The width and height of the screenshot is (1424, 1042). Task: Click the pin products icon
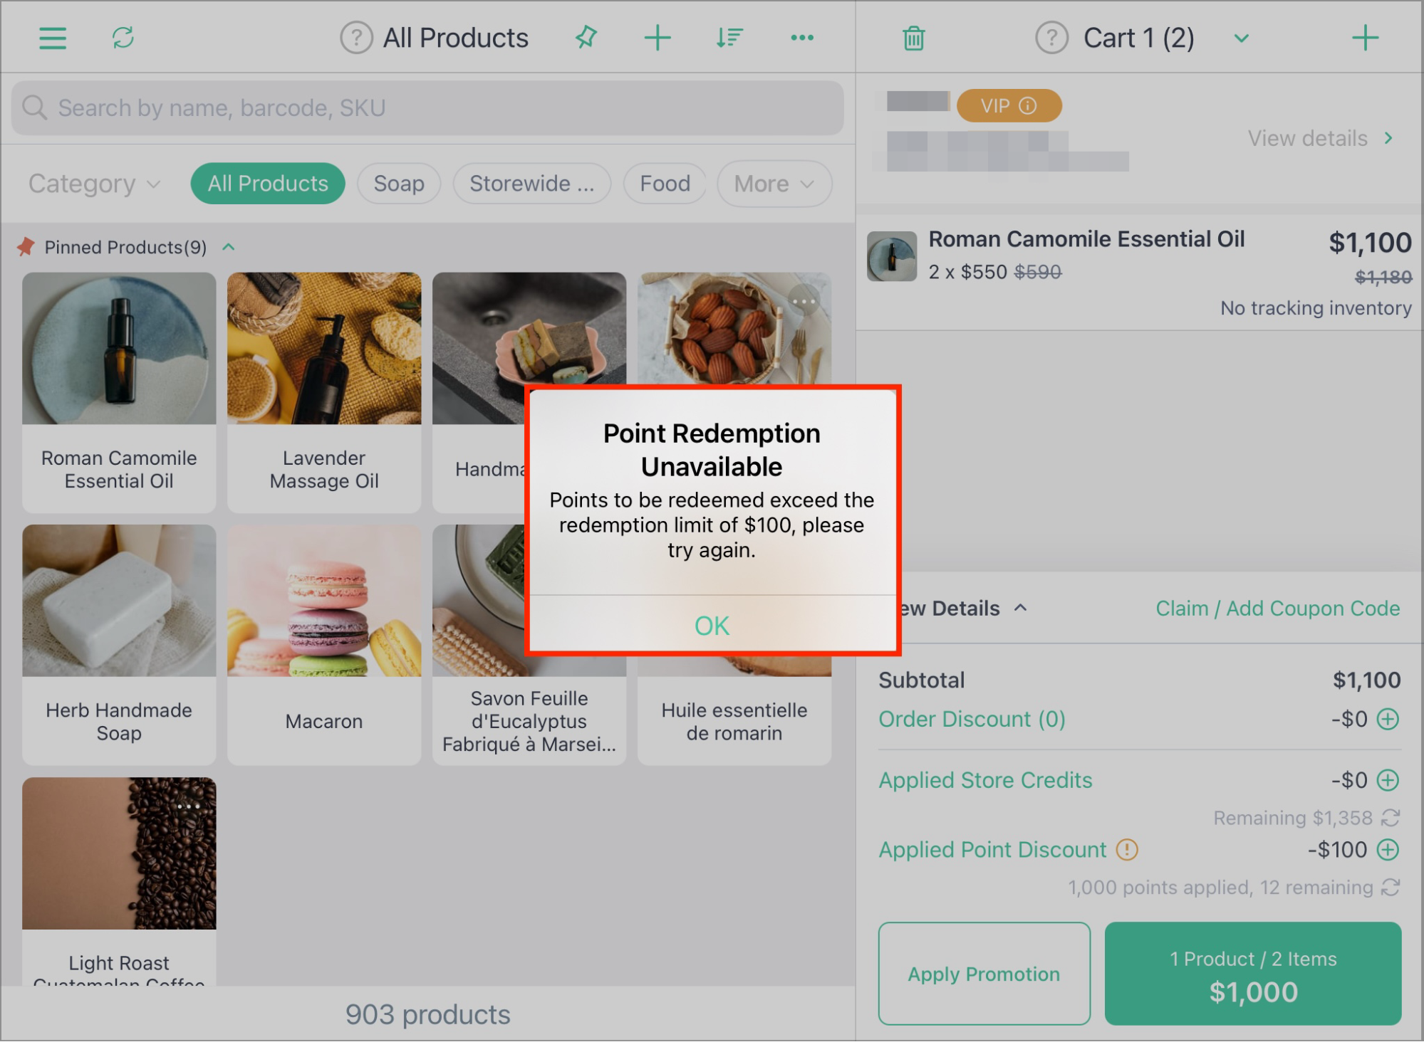[586, 38]
